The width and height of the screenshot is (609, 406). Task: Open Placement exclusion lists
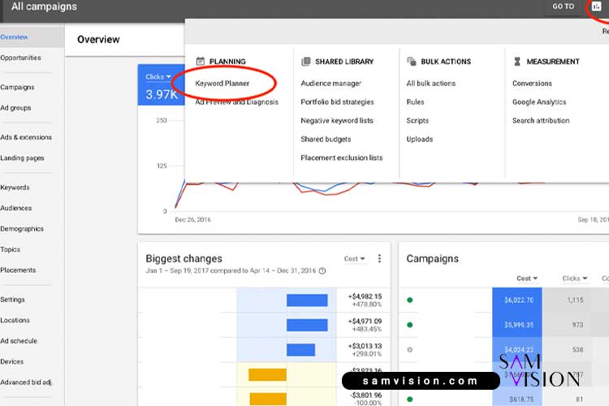tap(342, 158)
